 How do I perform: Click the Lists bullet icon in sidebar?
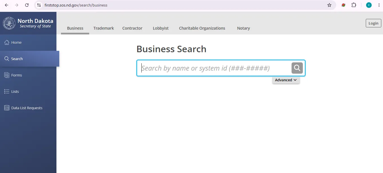tap(7, 91)
